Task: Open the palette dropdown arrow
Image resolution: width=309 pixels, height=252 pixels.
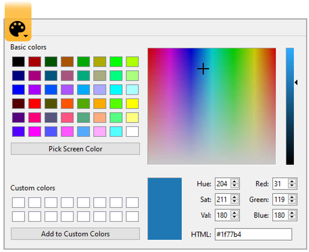Action: tap(26, 36)
